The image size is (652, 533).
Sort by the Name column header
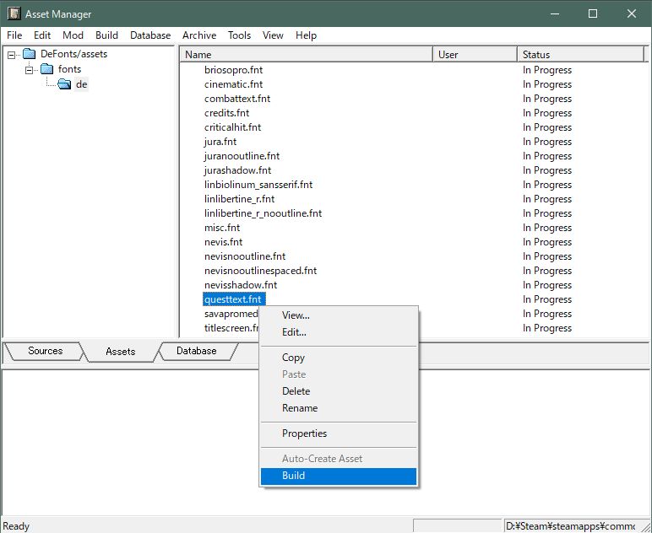pyautogui.click(x=306, y=55)
